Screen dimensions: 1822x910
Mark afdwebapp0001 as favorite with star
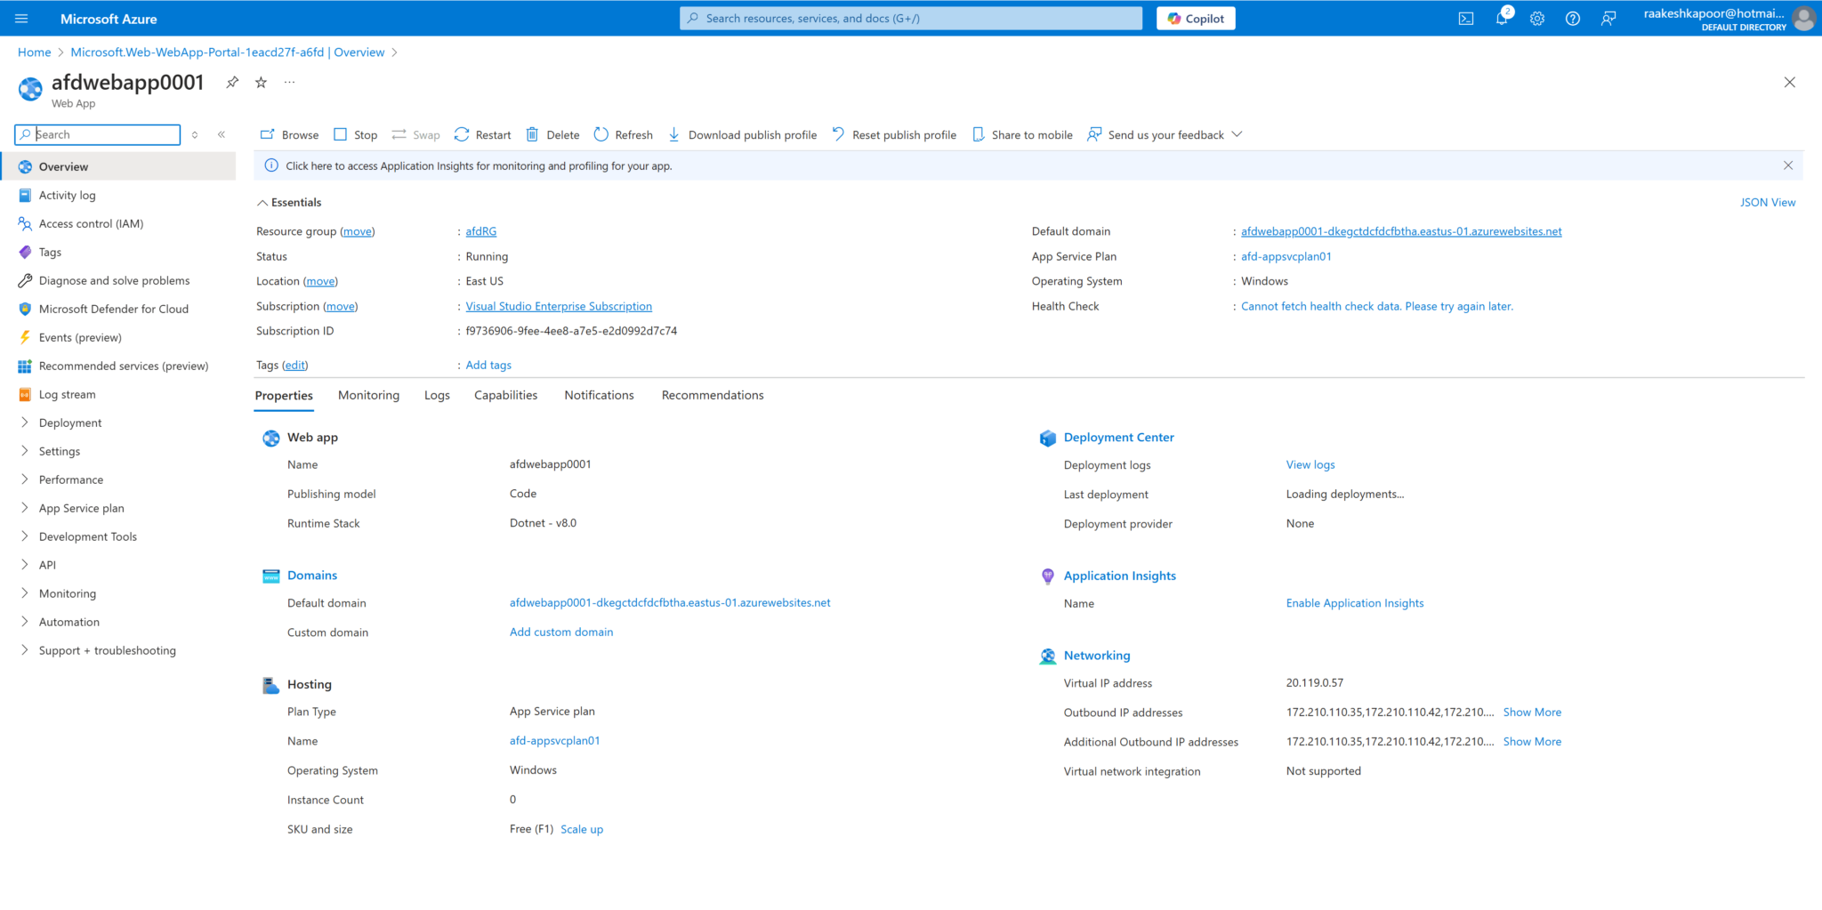tap(261, 83)
